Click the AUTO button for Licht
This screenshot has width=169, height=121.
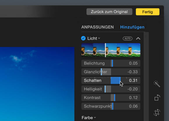pos(128,38)
